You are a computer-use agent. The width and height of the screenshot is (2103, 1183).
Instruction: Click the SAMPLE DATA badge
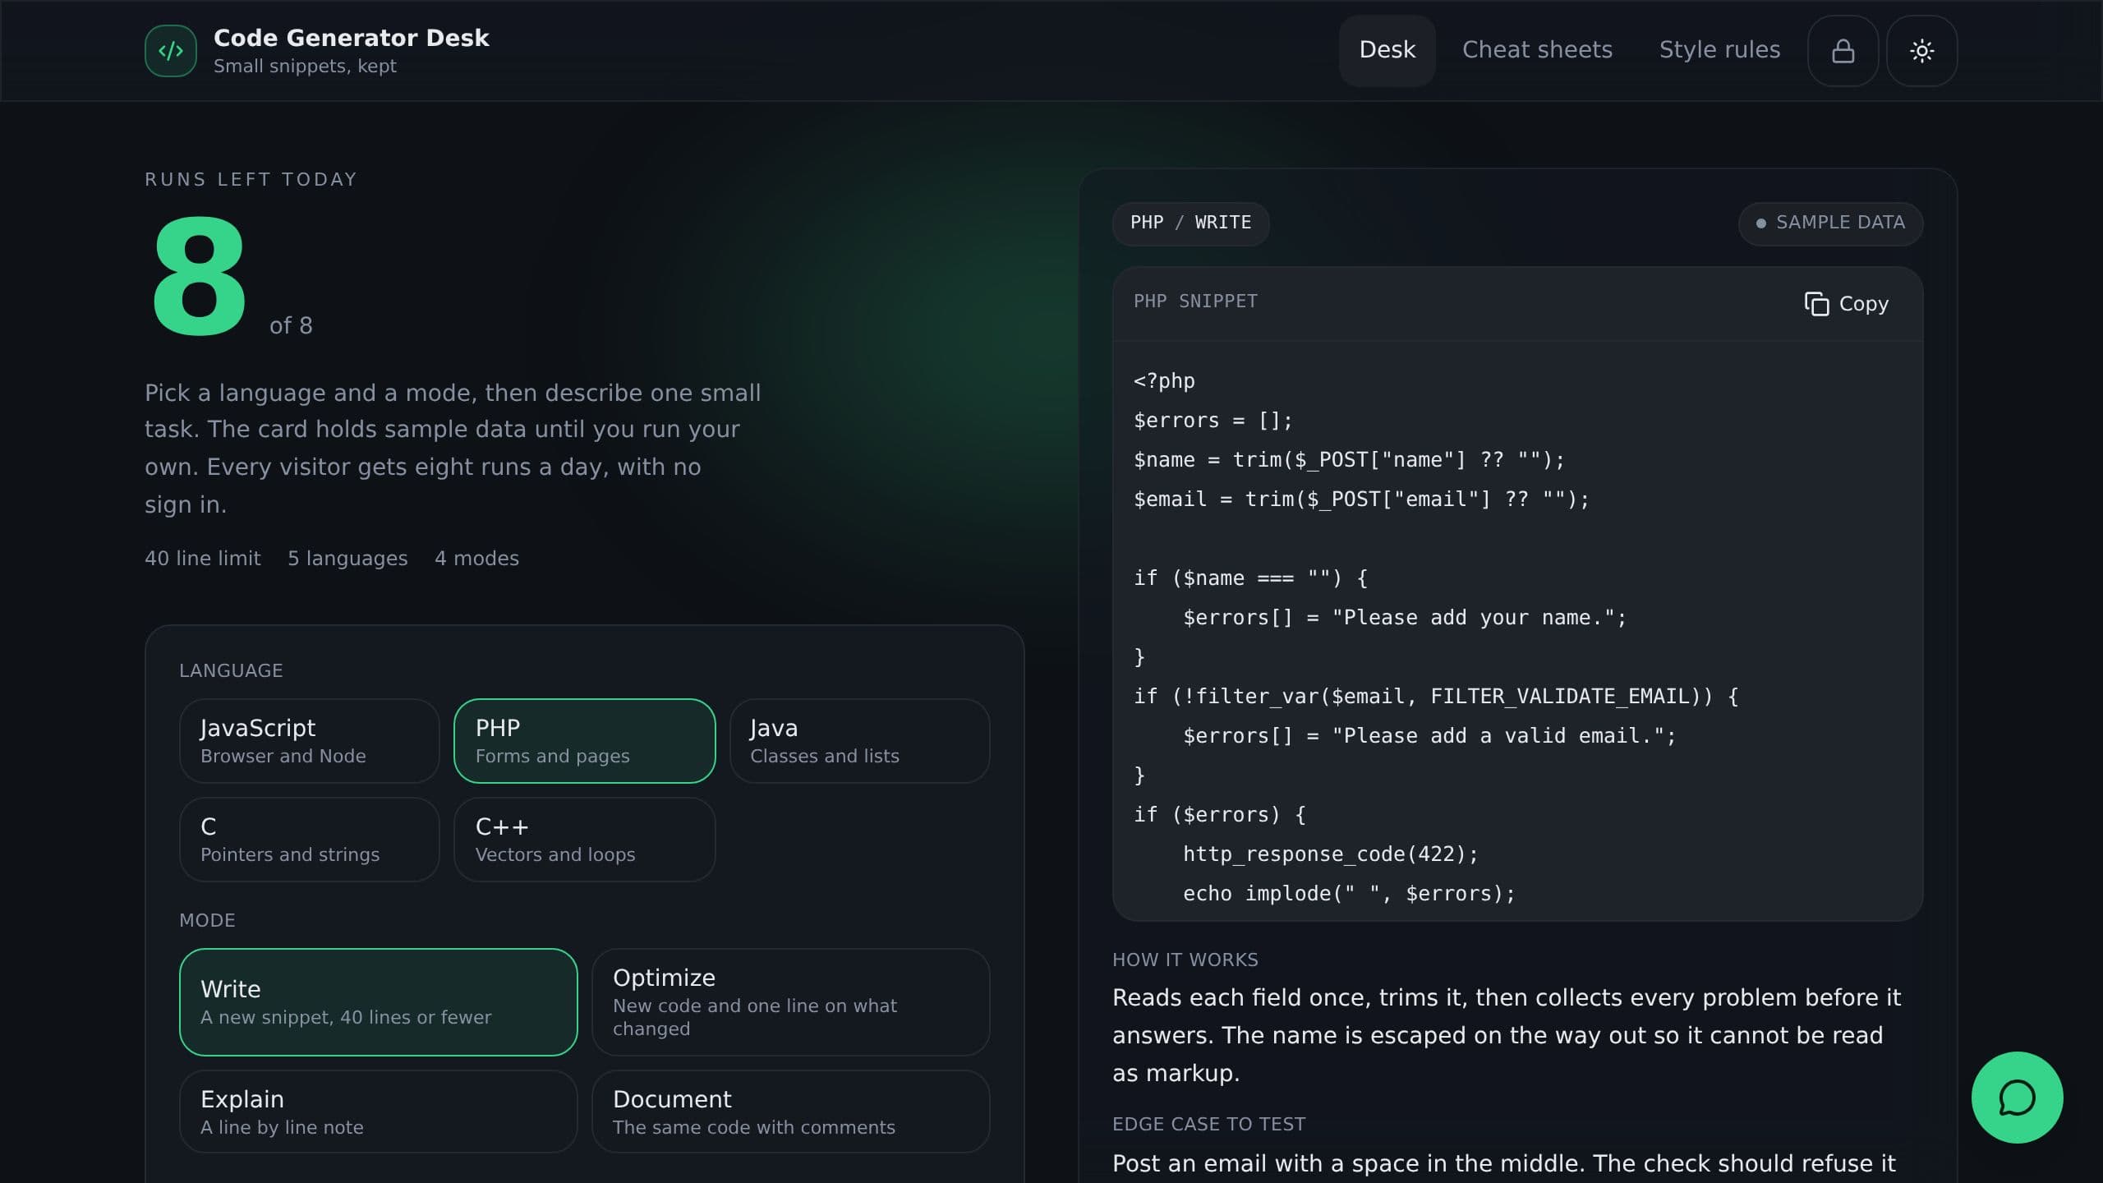1830,223
